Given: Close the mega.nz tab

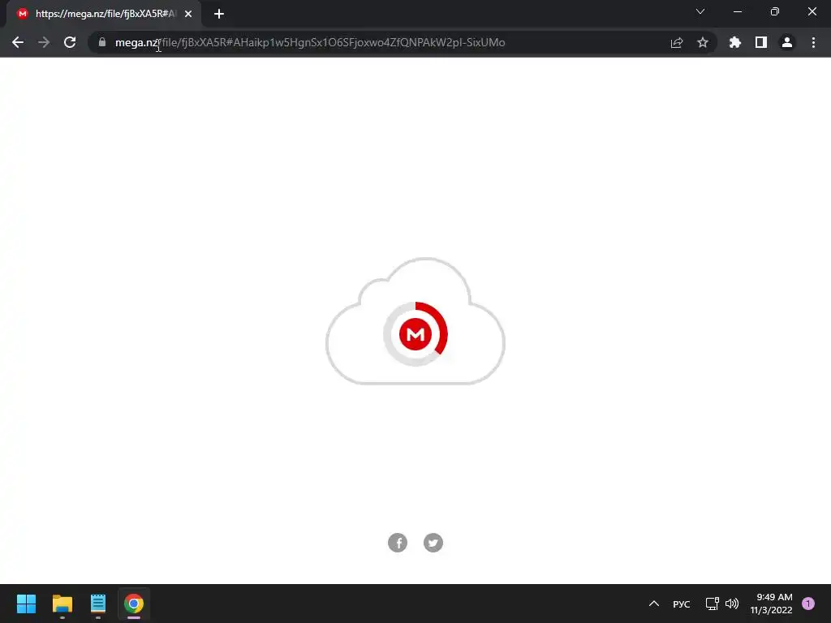Looking at the screenshot, I should 188,14.
